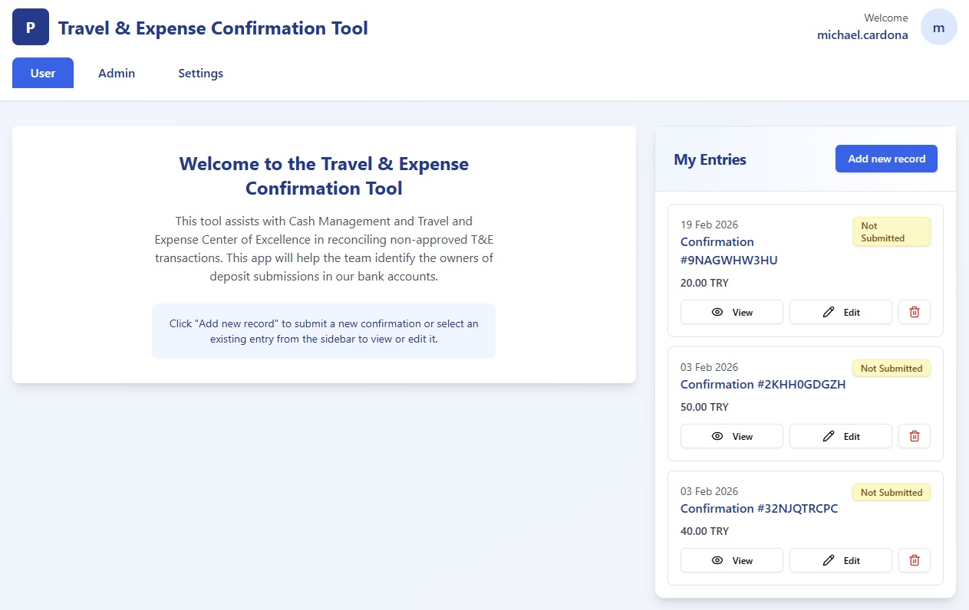This screenshot has width=969, height=610.
Task: Click Not Submitted badge on #9NAGWHW3HU
Action: tap(892, 231)
